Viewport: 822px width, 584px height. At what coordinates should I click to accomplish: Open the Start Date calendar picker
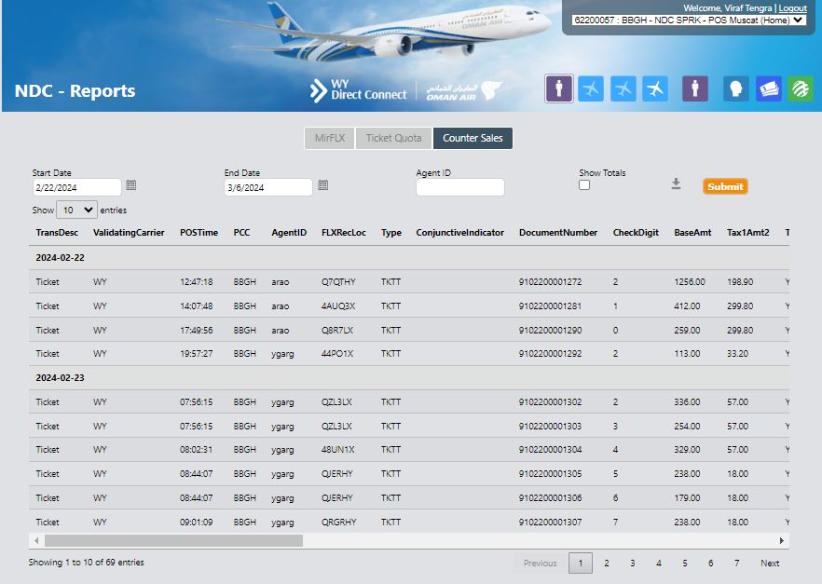131,185
